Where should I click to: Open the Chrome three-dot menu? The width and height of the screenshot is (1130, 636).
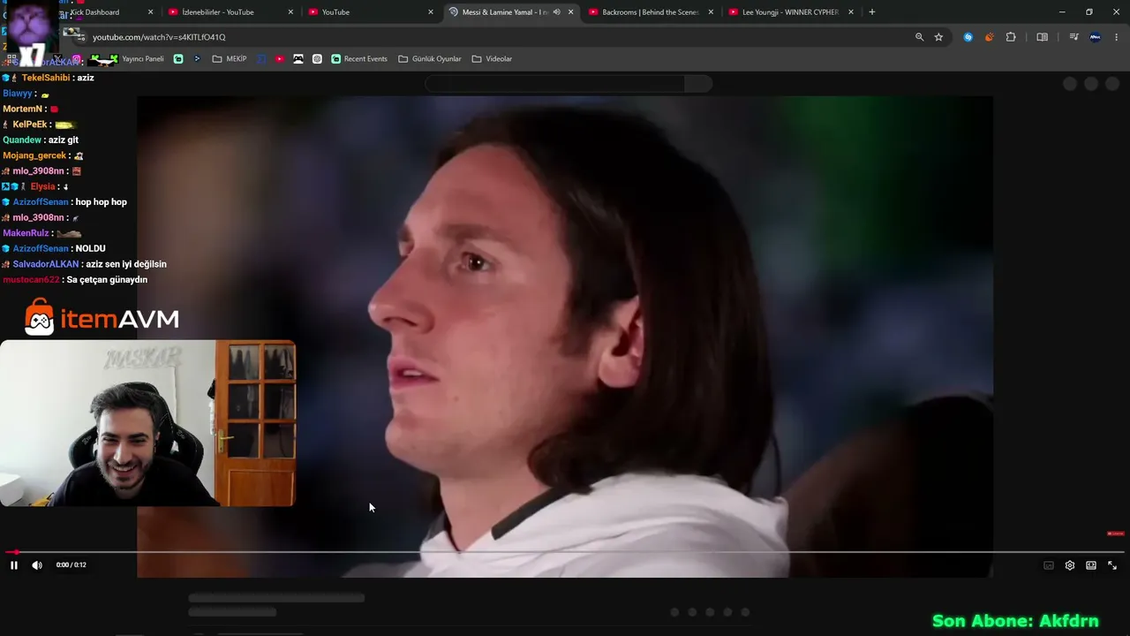1117,37
